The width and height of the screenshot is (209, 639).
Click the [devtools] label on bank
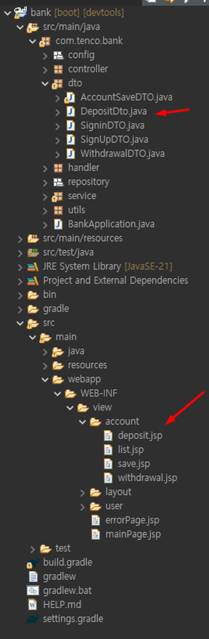point(104,13)
